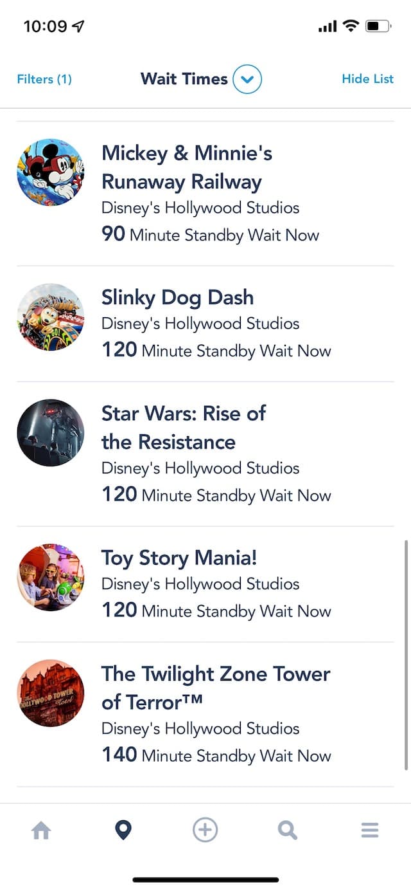Viewport: 411px width, 891px height.
Task: Tap Hide List link
Action: click(367, 78)
